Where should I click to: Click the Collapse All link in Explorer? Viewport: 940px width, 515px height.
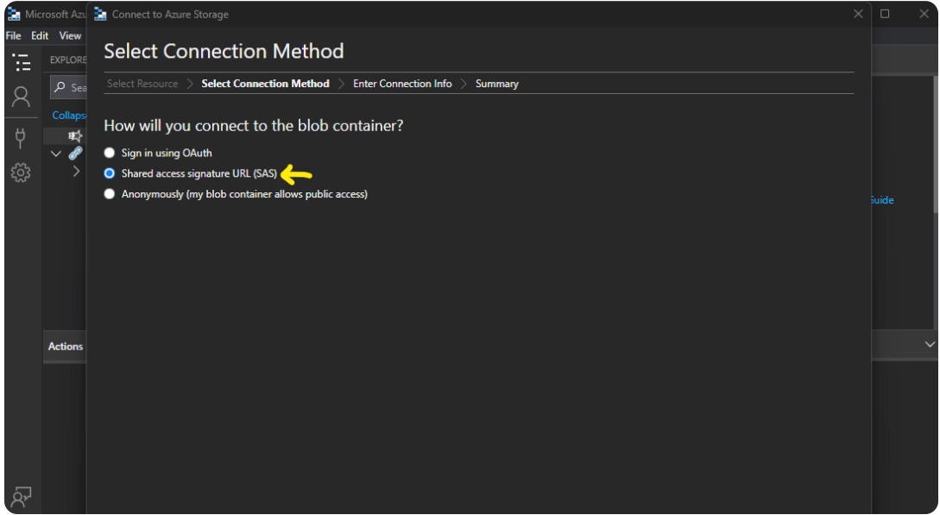click(69, 115)
